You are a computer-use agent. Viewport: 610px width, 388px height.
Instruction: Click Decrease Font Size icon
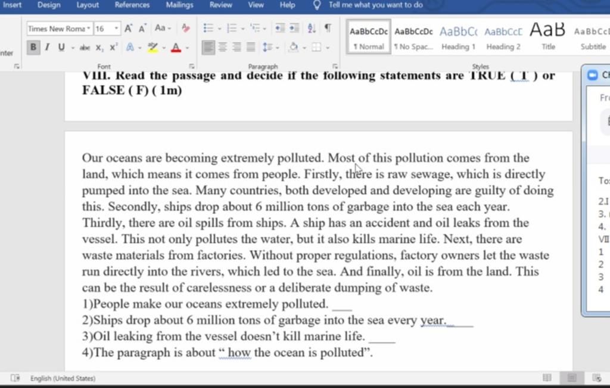click(142, 29)
